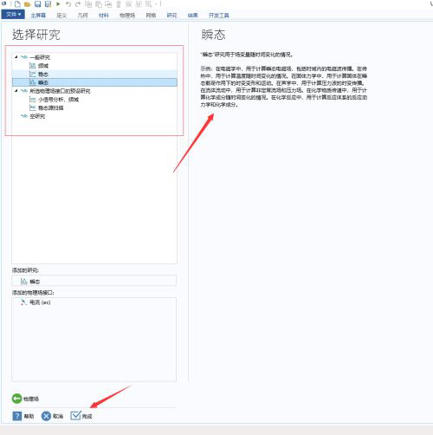Open the 几何 ribbon tab
This screenshot has width=433, height=435.
[83, 16]
